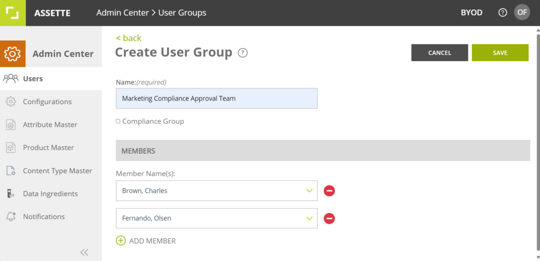Open Attribute Master in sidebar
This screenshot has width=540, height=261.
(x=51, y=125)
